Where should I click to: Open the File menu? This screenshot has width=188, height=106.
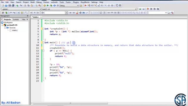2,2
